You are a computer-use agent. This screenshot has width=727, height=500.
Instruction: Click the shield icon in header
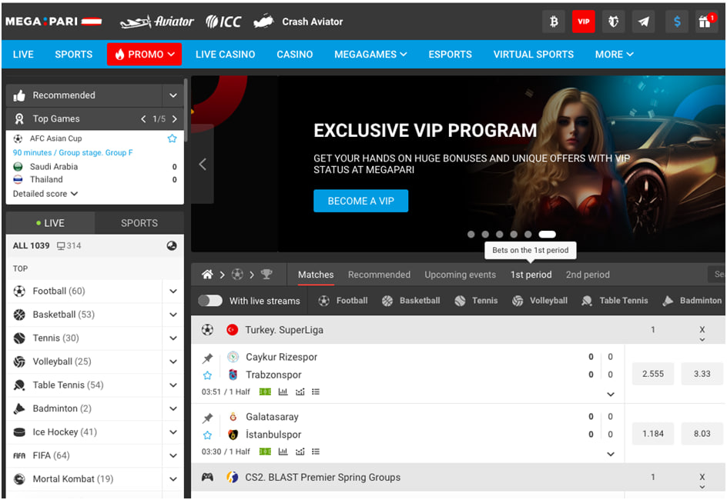pyautogui.click(x=613, y=22)
